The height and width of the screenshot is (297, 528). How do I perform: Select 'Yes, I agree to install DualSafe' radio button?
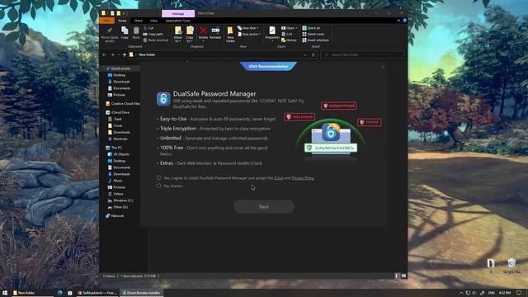159,177
